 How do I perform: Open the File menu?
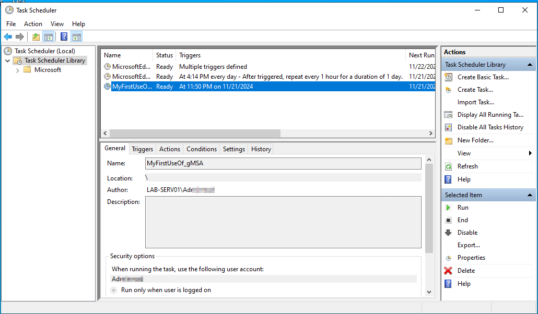coord(11,24)
